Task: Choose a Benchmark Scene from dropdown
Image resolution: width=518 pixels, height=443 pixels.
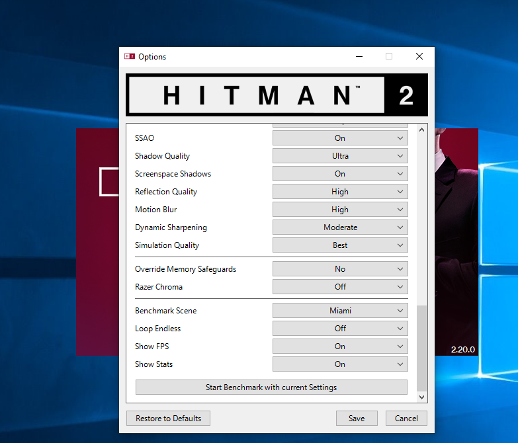Action: [340, 310]
